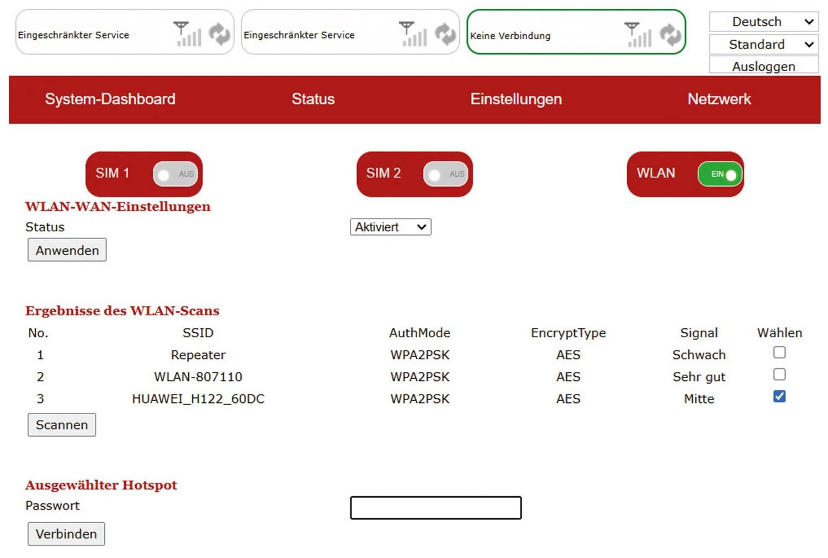Click the SSID text HUAWEI_H122_60DC
828x558 pixels.
tap(198, 399)
